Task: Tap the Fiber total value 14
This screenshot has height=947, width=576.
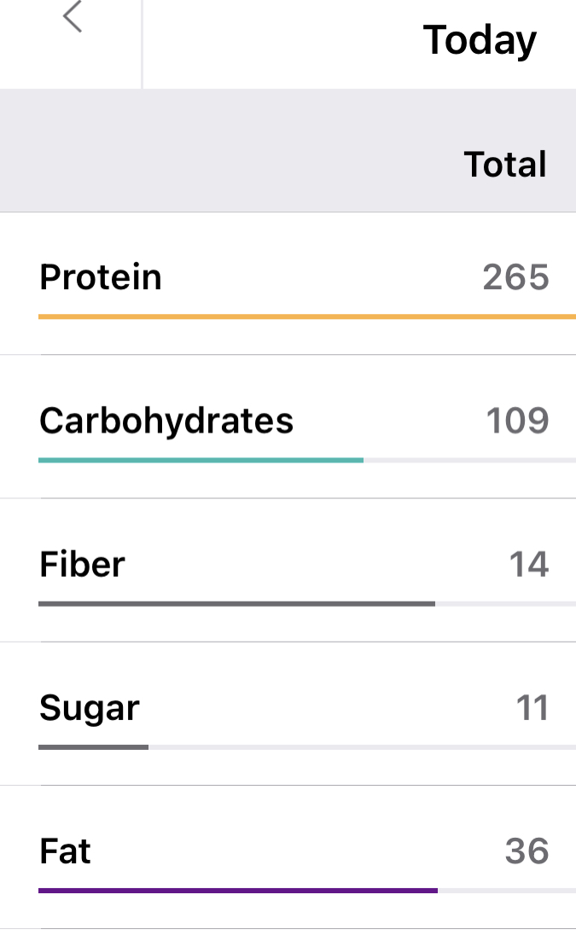Action: coord(528,565)
